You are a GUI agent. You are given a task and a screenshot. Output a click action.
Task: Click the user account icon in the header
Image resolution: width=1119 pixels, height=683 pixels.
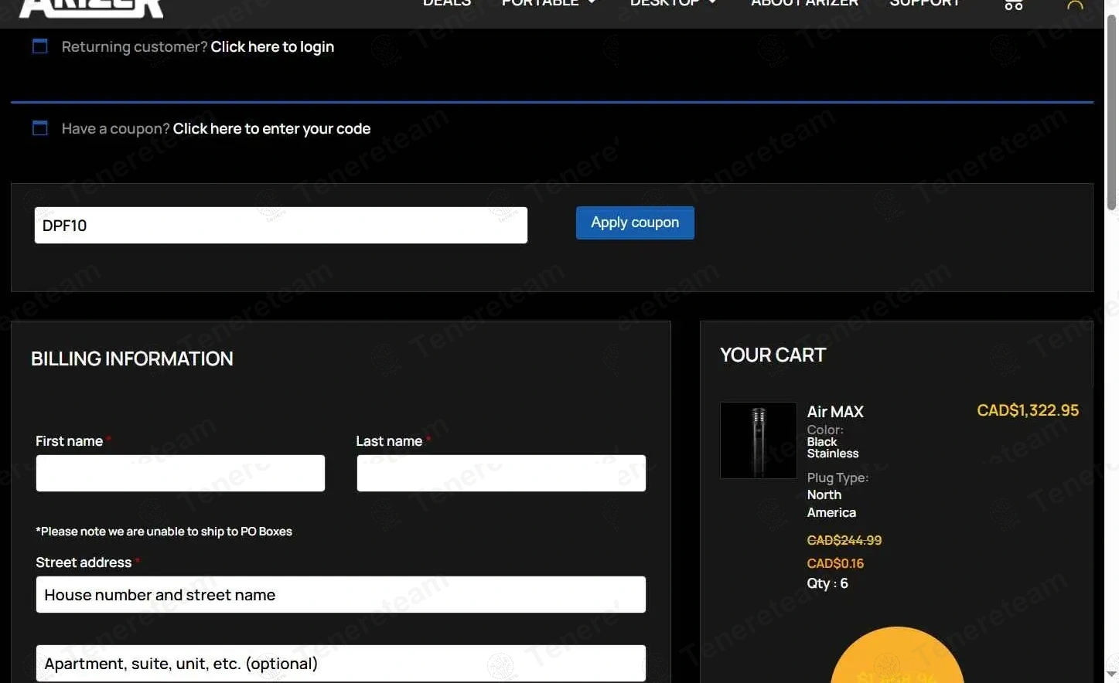tap(1075, 5)
